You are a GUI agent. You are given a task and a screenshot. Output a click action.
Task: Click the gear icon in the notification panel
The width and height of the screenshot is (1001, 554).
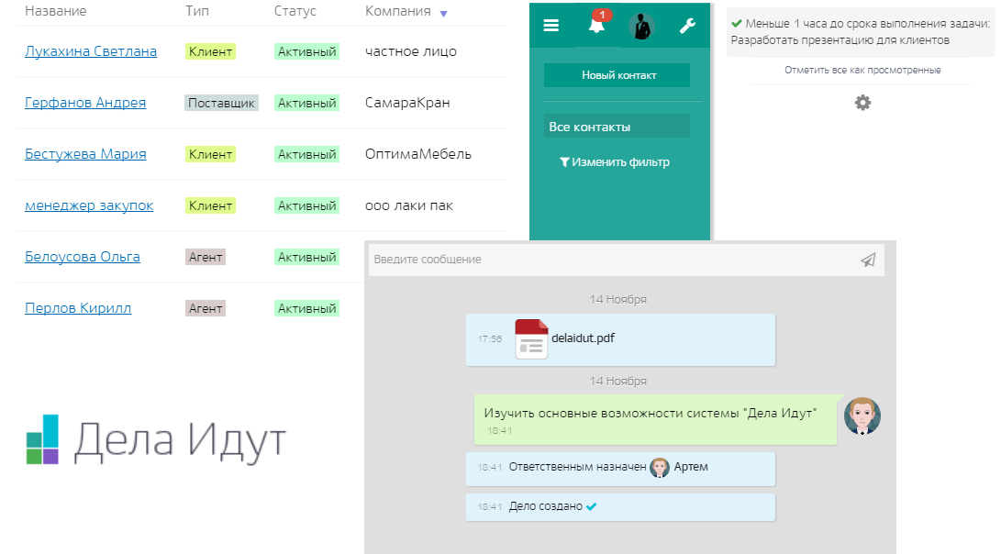coord(862,104)
